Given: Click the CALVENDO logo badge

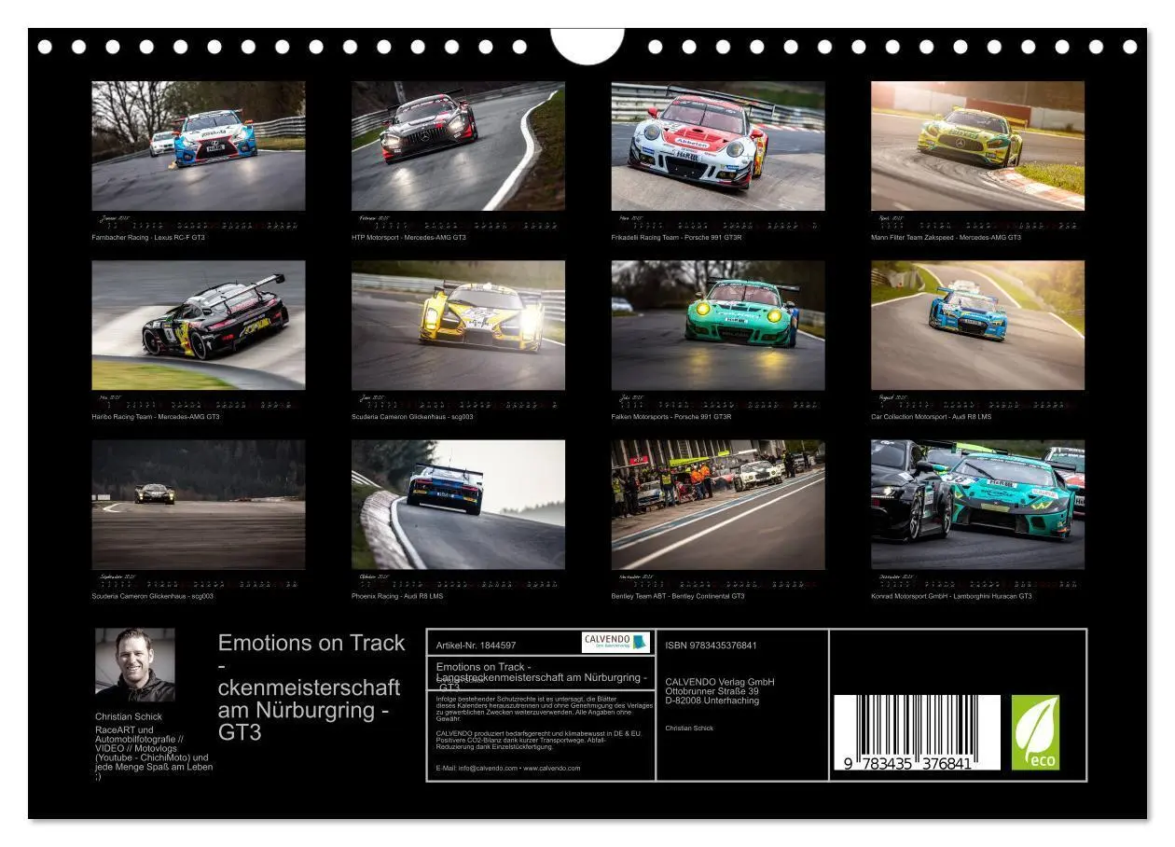Looking at the screenshot, I should (615, 642).
